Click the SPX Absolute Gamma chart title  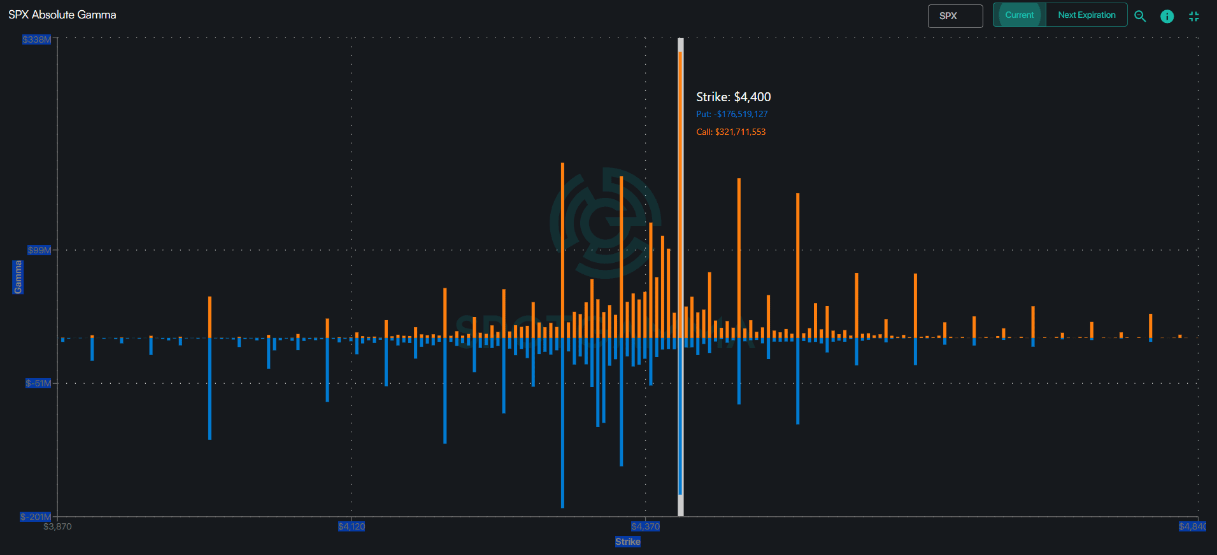(x=62, y=15)
